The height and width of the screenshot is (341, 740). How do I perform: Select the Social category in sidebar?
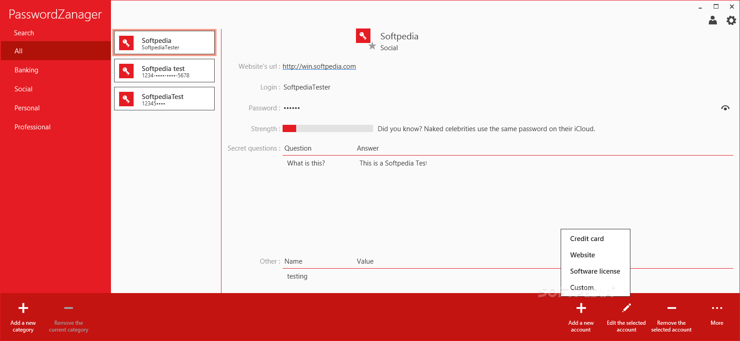pyautogui.click(x=56, y=89)
